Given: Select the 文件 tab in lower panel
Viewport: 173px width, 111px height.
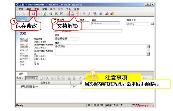Looking at the screenshot, I should (21, 74).
